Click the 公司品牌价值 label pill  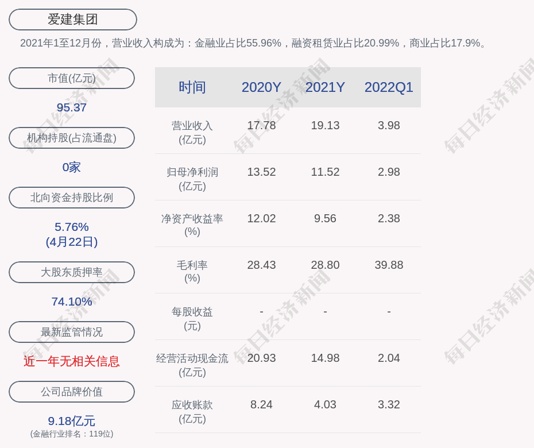point(72,392)
